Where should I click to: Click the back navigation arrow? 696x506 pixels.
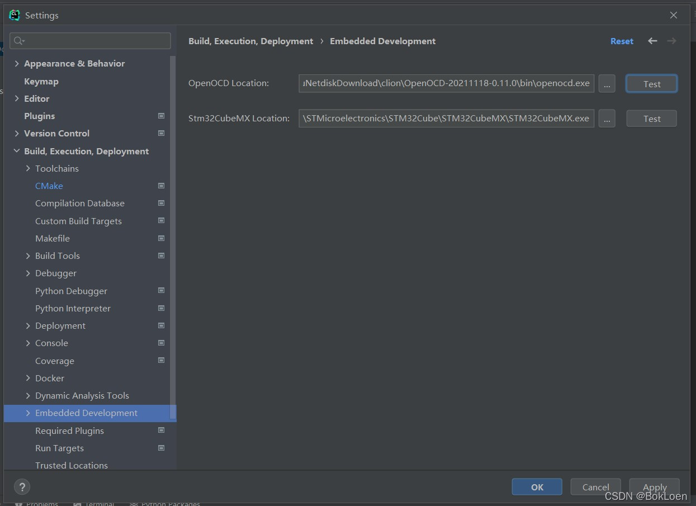coord(652,41)
